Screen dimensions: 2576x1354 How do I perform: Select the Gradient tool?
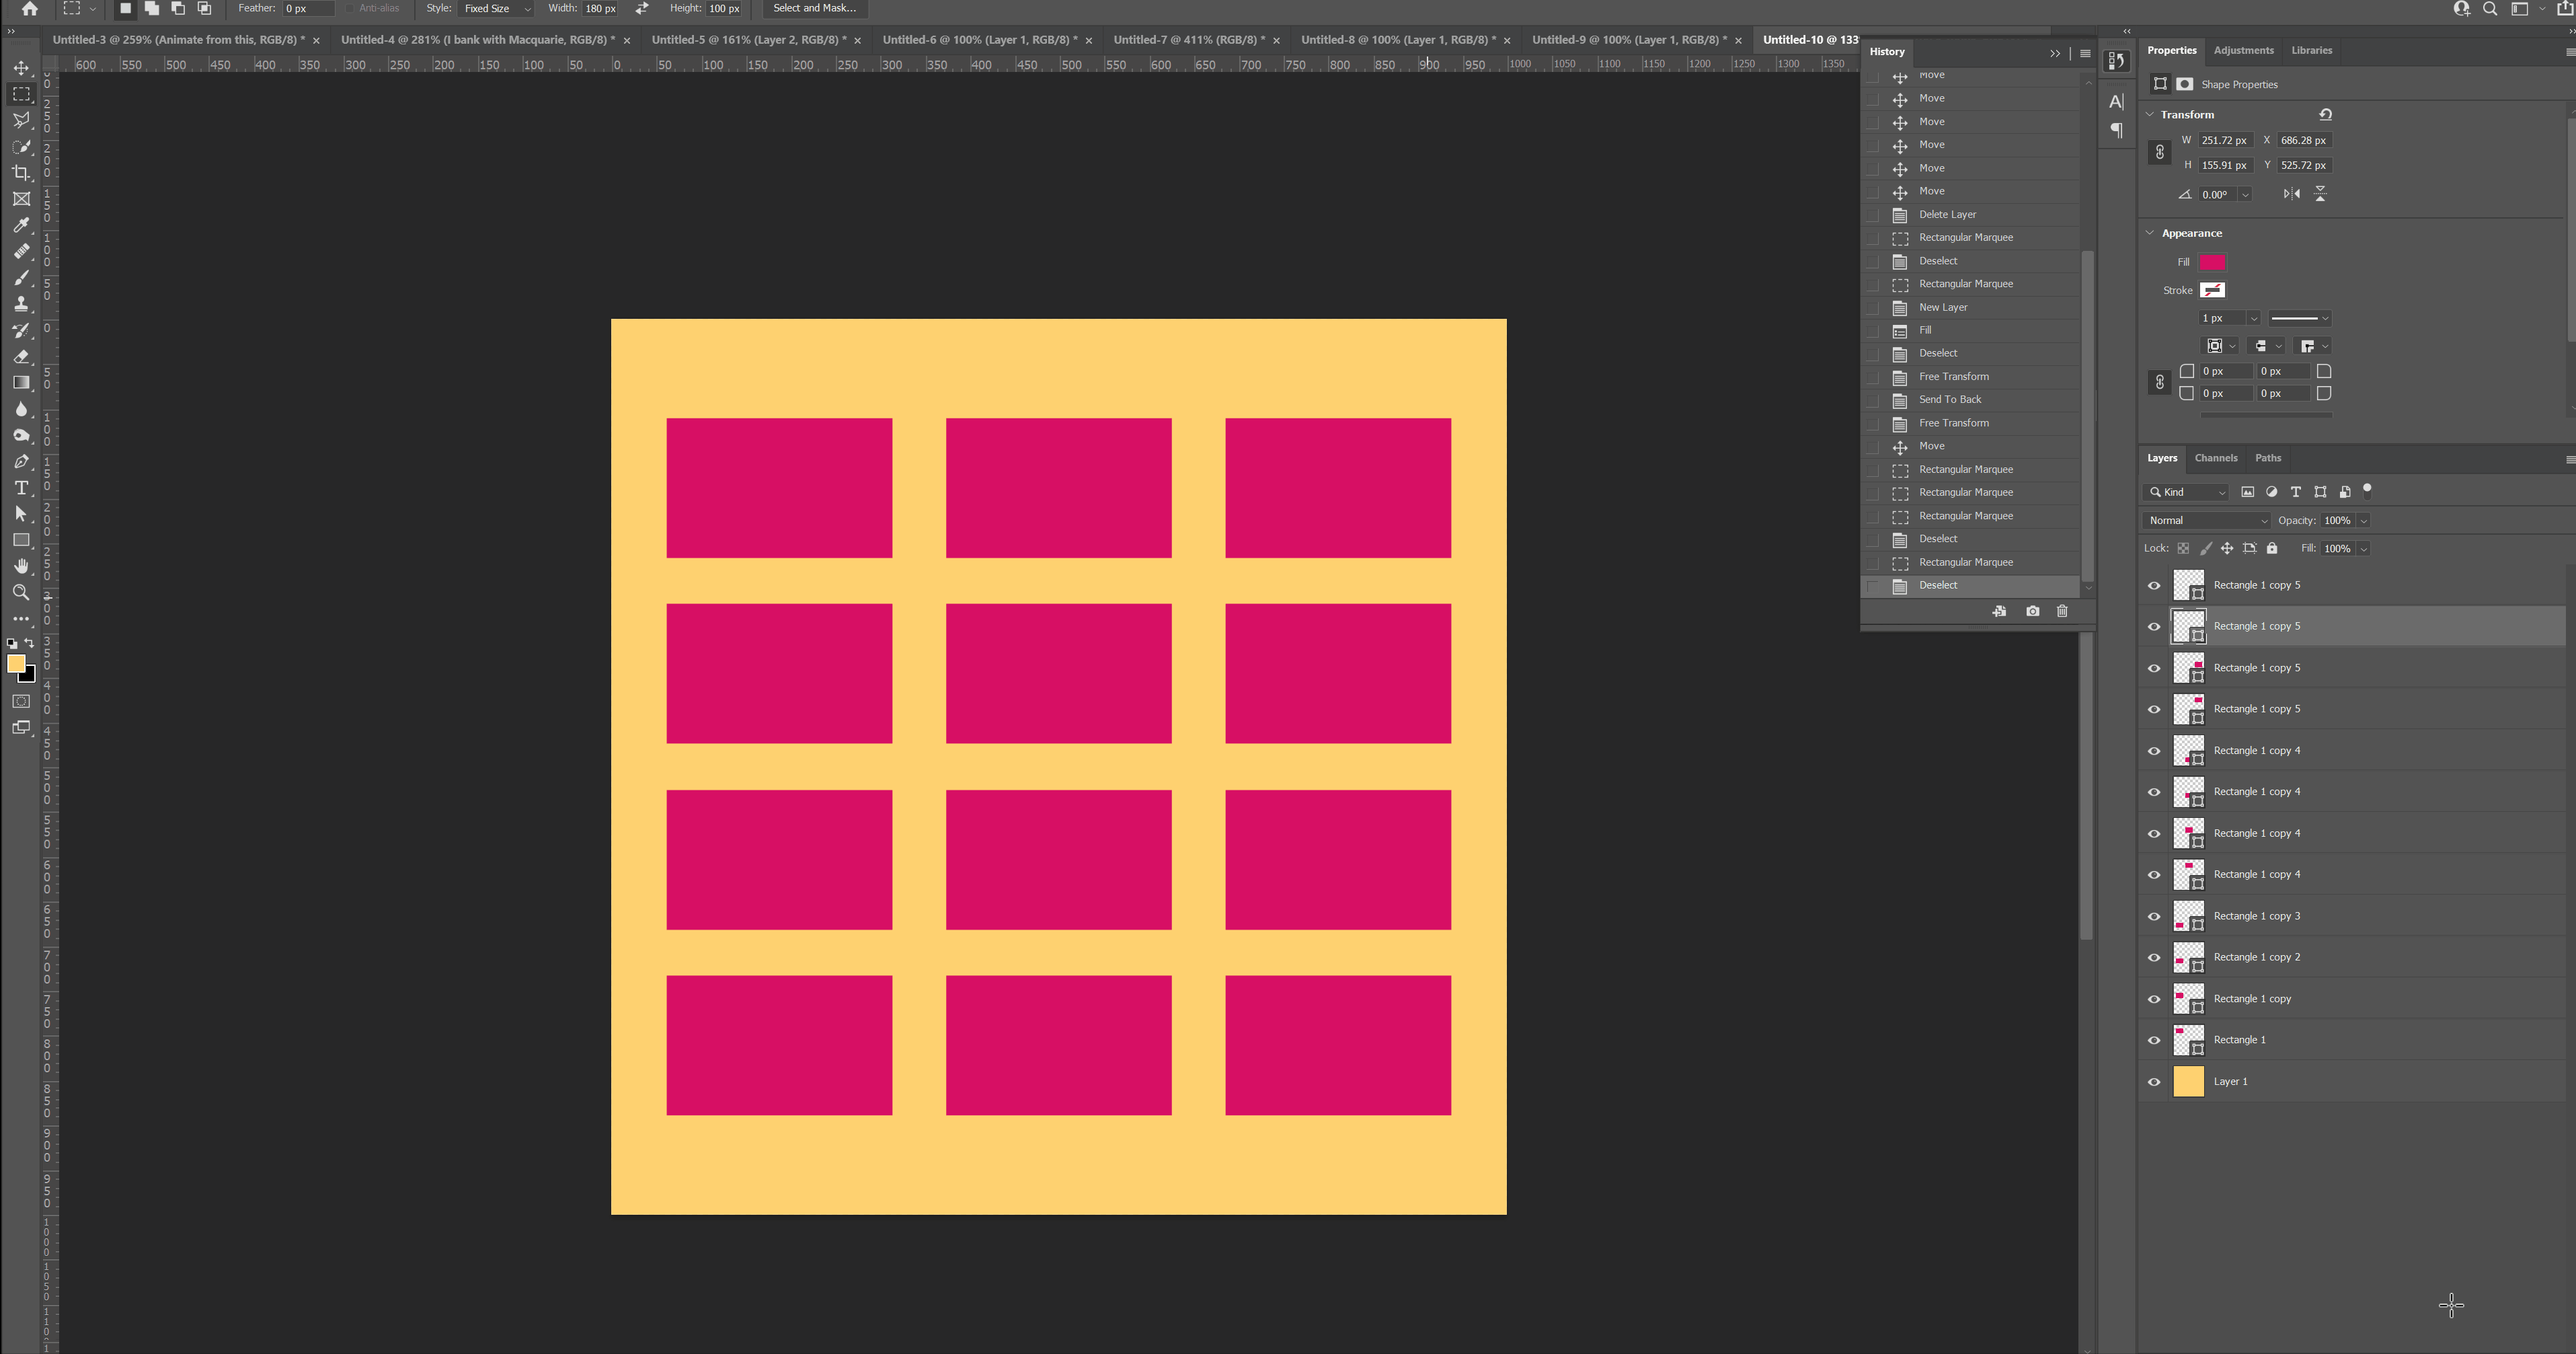[21, 383]
